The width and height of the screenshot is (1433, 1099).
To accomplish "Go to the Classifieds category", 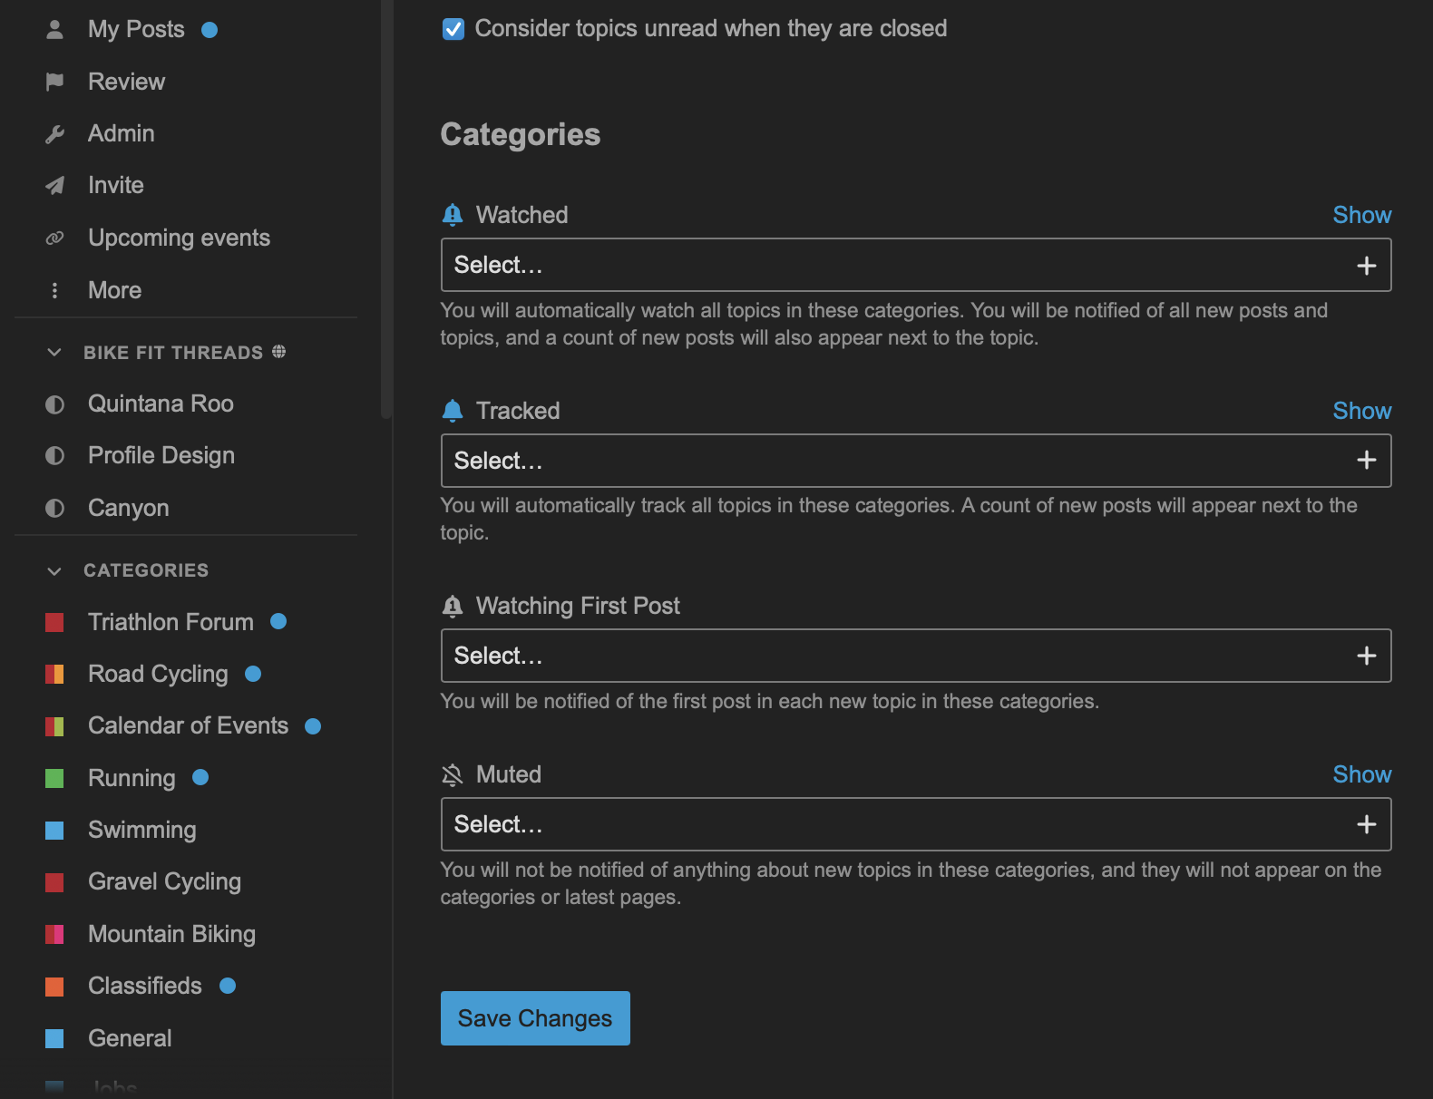I will click(145, 986).
